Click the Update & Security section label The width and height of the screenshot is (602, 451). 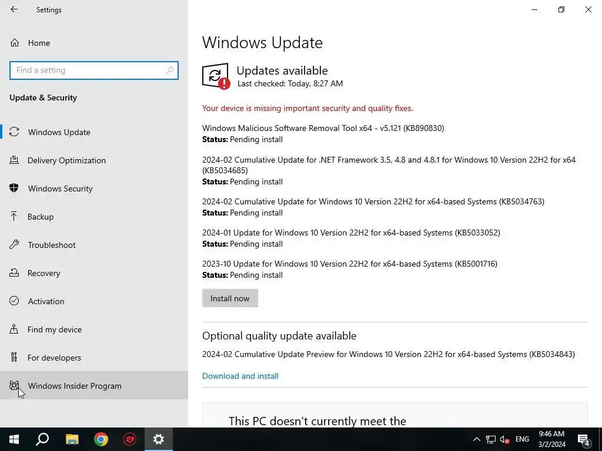[x=43, y=97]
